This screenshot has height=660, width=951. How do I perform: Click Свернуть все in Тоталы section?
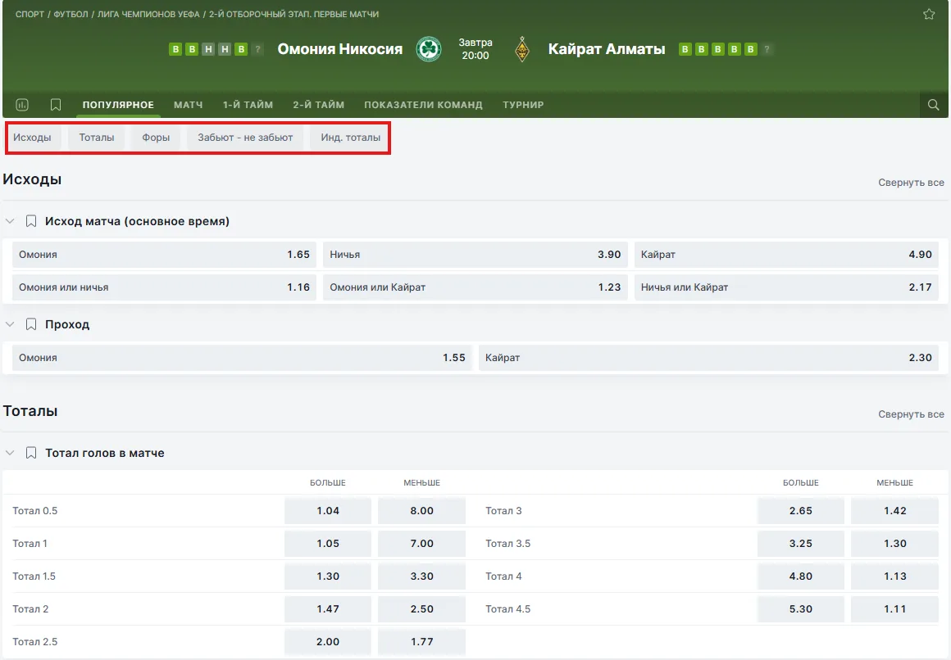[911, 414]
